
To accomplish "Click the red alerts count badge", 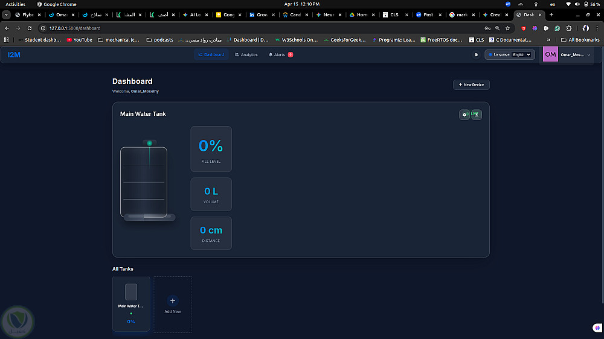I will pos(291,55).
